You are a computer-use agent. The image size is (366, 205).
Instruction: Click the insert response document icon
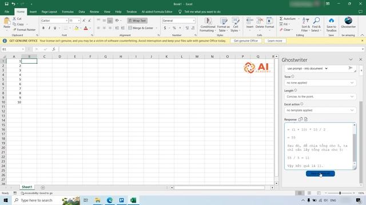(306, 119)
